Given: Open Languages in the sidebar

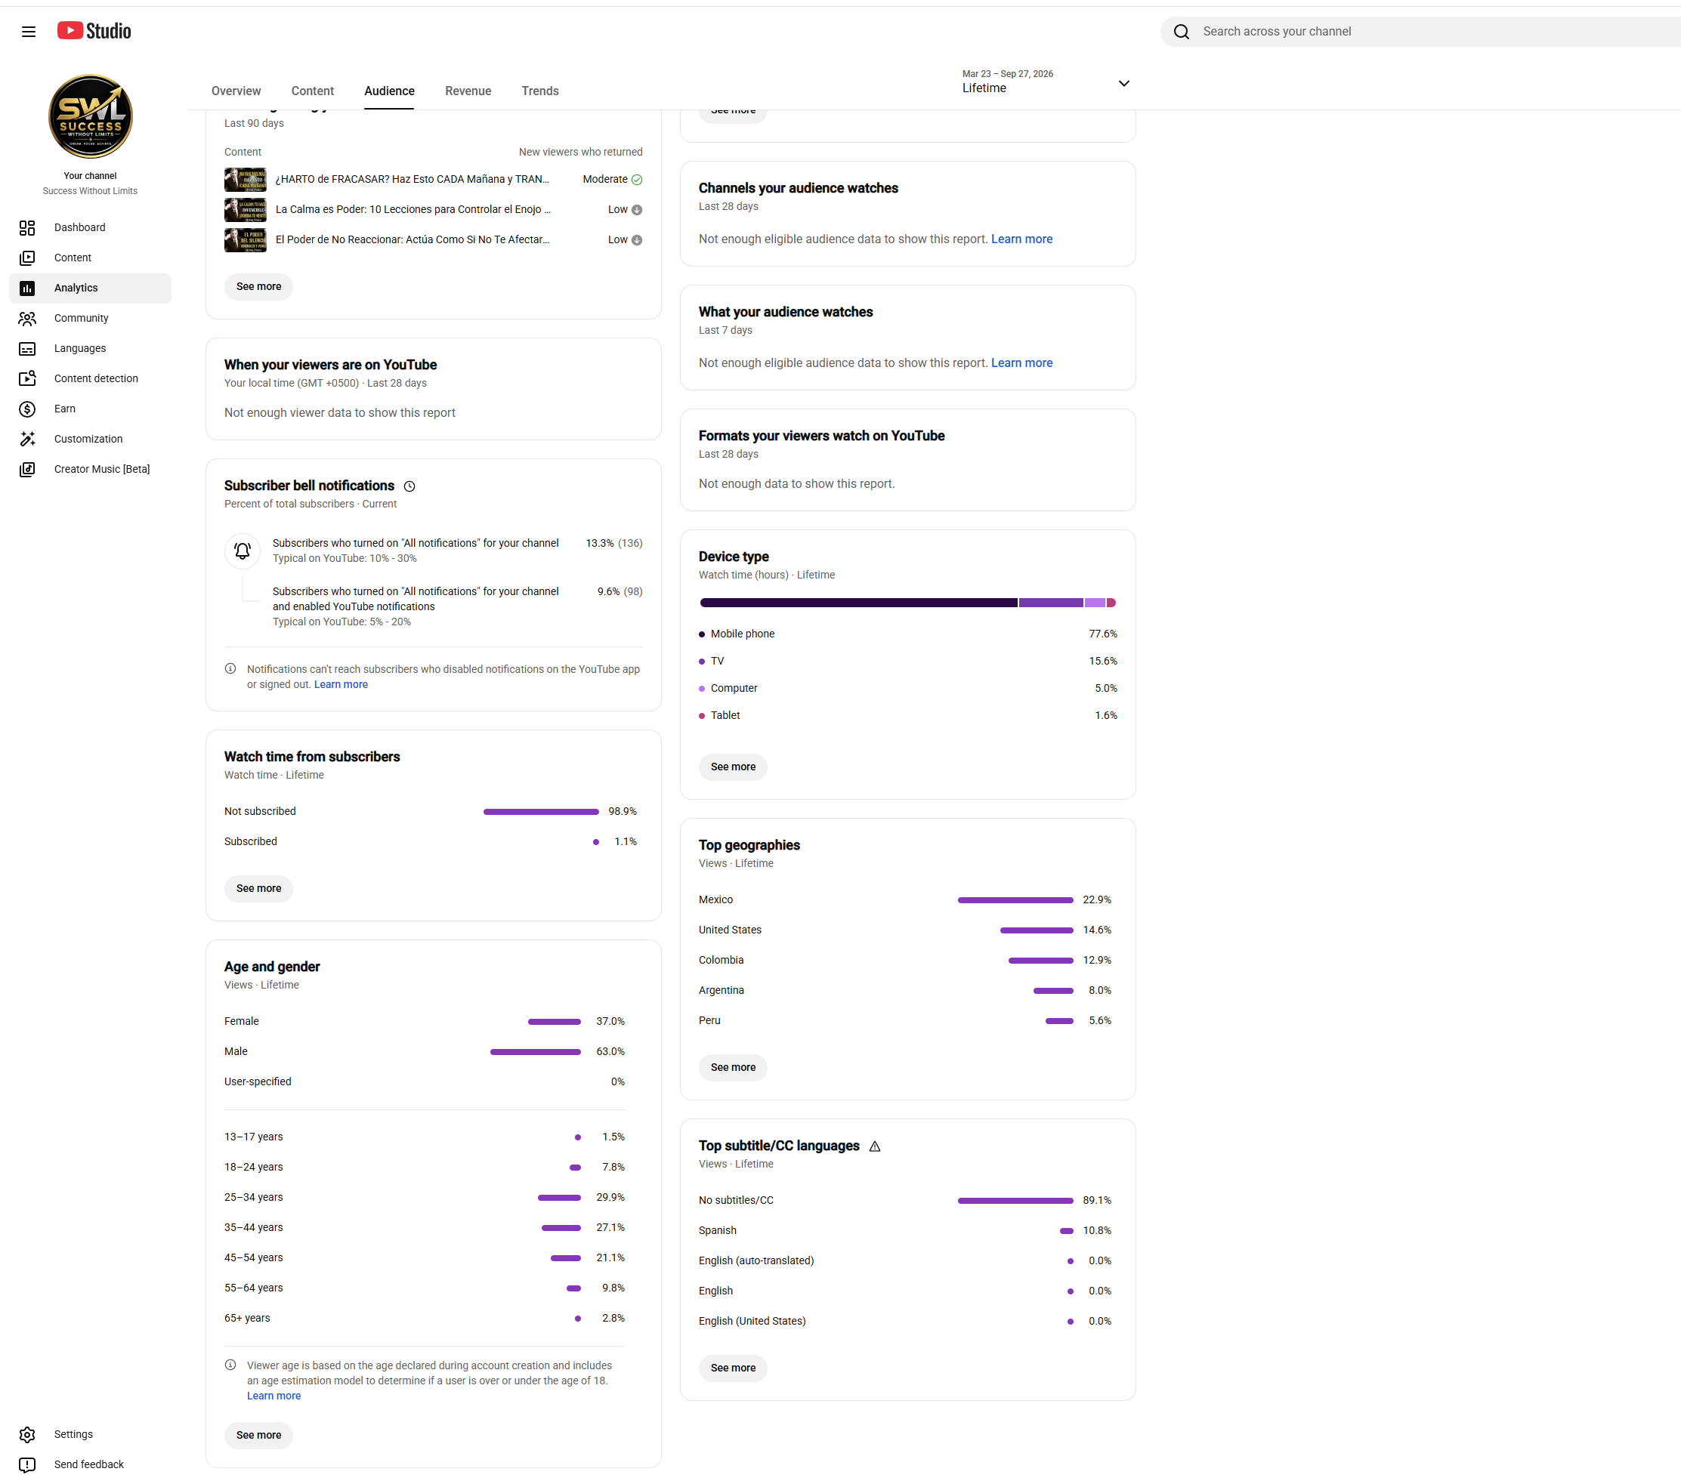Looking at the screenshot, I should tap(90, 349).
